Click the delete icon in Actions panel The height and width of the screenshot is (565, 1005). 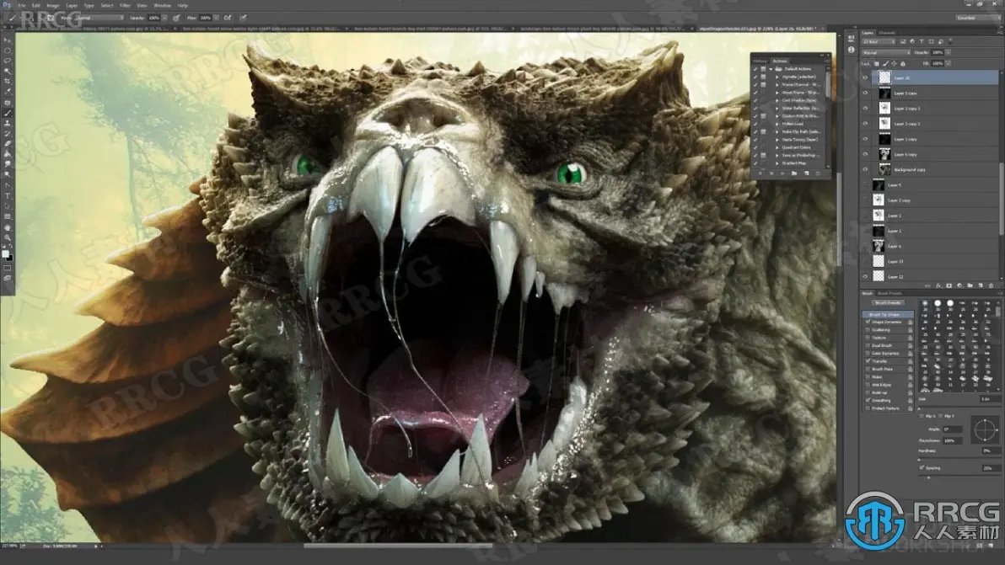tap(818, 173)
